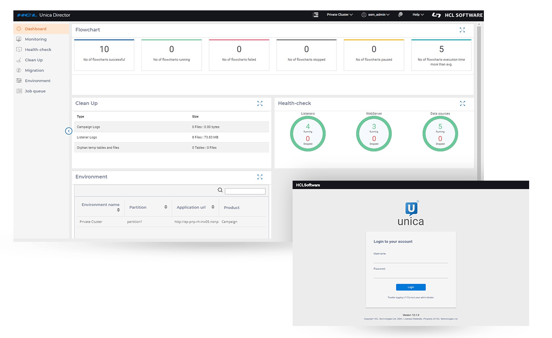The image size is (552, 338).
Task: Click the Clean Up broom icon
Action: pyautogui.click(x=19, y=60)
